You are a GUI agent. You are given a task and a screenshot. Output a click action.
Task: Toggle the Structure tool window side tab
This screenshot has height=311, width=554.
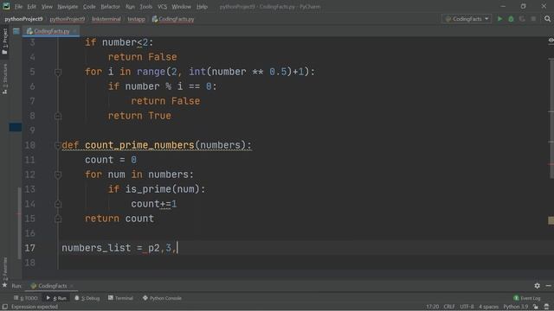pyautogui.click(x=4, y=79)
